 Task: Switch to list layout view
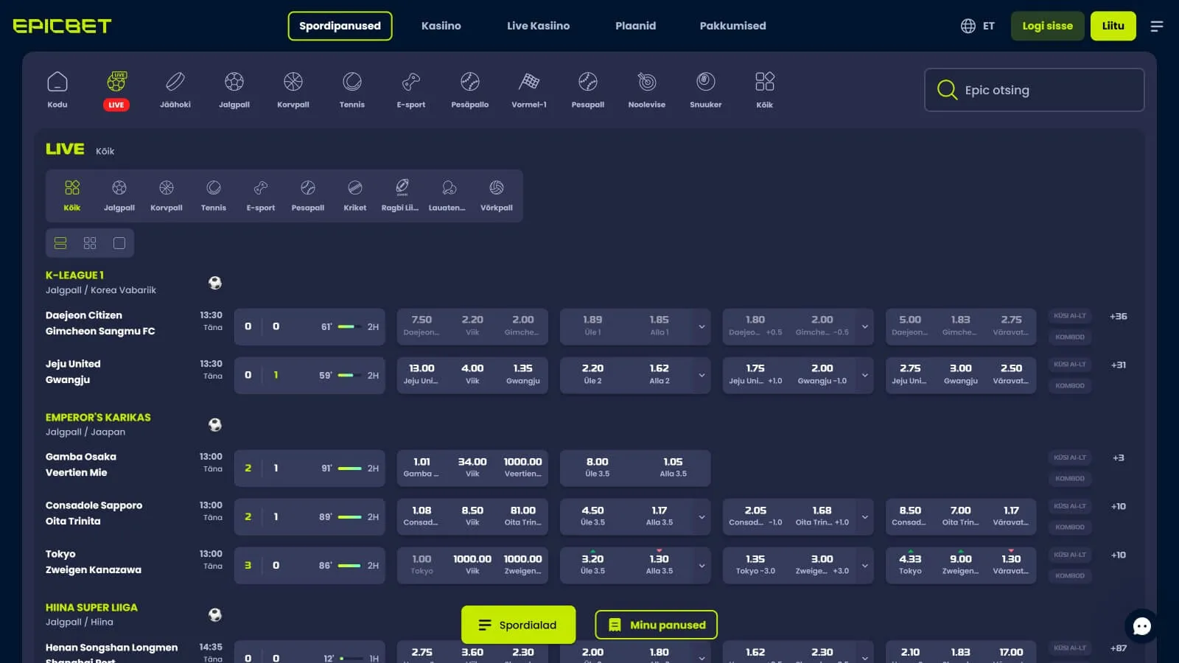click(60, 243)
